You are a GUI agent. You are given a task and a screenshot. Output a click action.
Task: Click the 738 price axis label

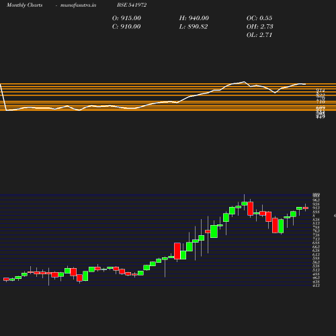[x=316, y=235]
